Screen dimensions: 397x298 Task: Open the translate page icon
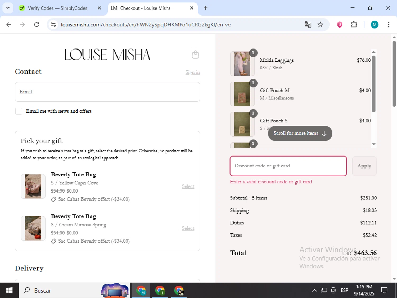pos(308,25)
